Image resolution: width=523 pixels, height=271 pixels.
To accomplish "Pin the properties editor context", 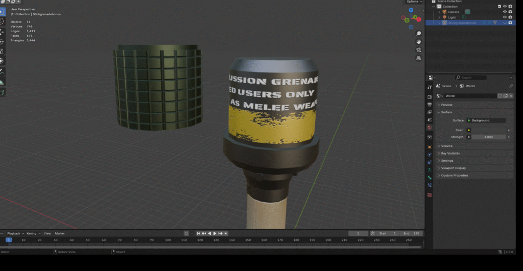I will tap(511, 86).
